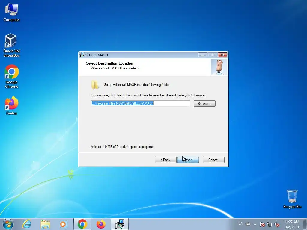Image resolution: width=307 pixels, height=230 pixels.
Task: Click the folder icon in the setup dialog
Action: coord(95,85)
